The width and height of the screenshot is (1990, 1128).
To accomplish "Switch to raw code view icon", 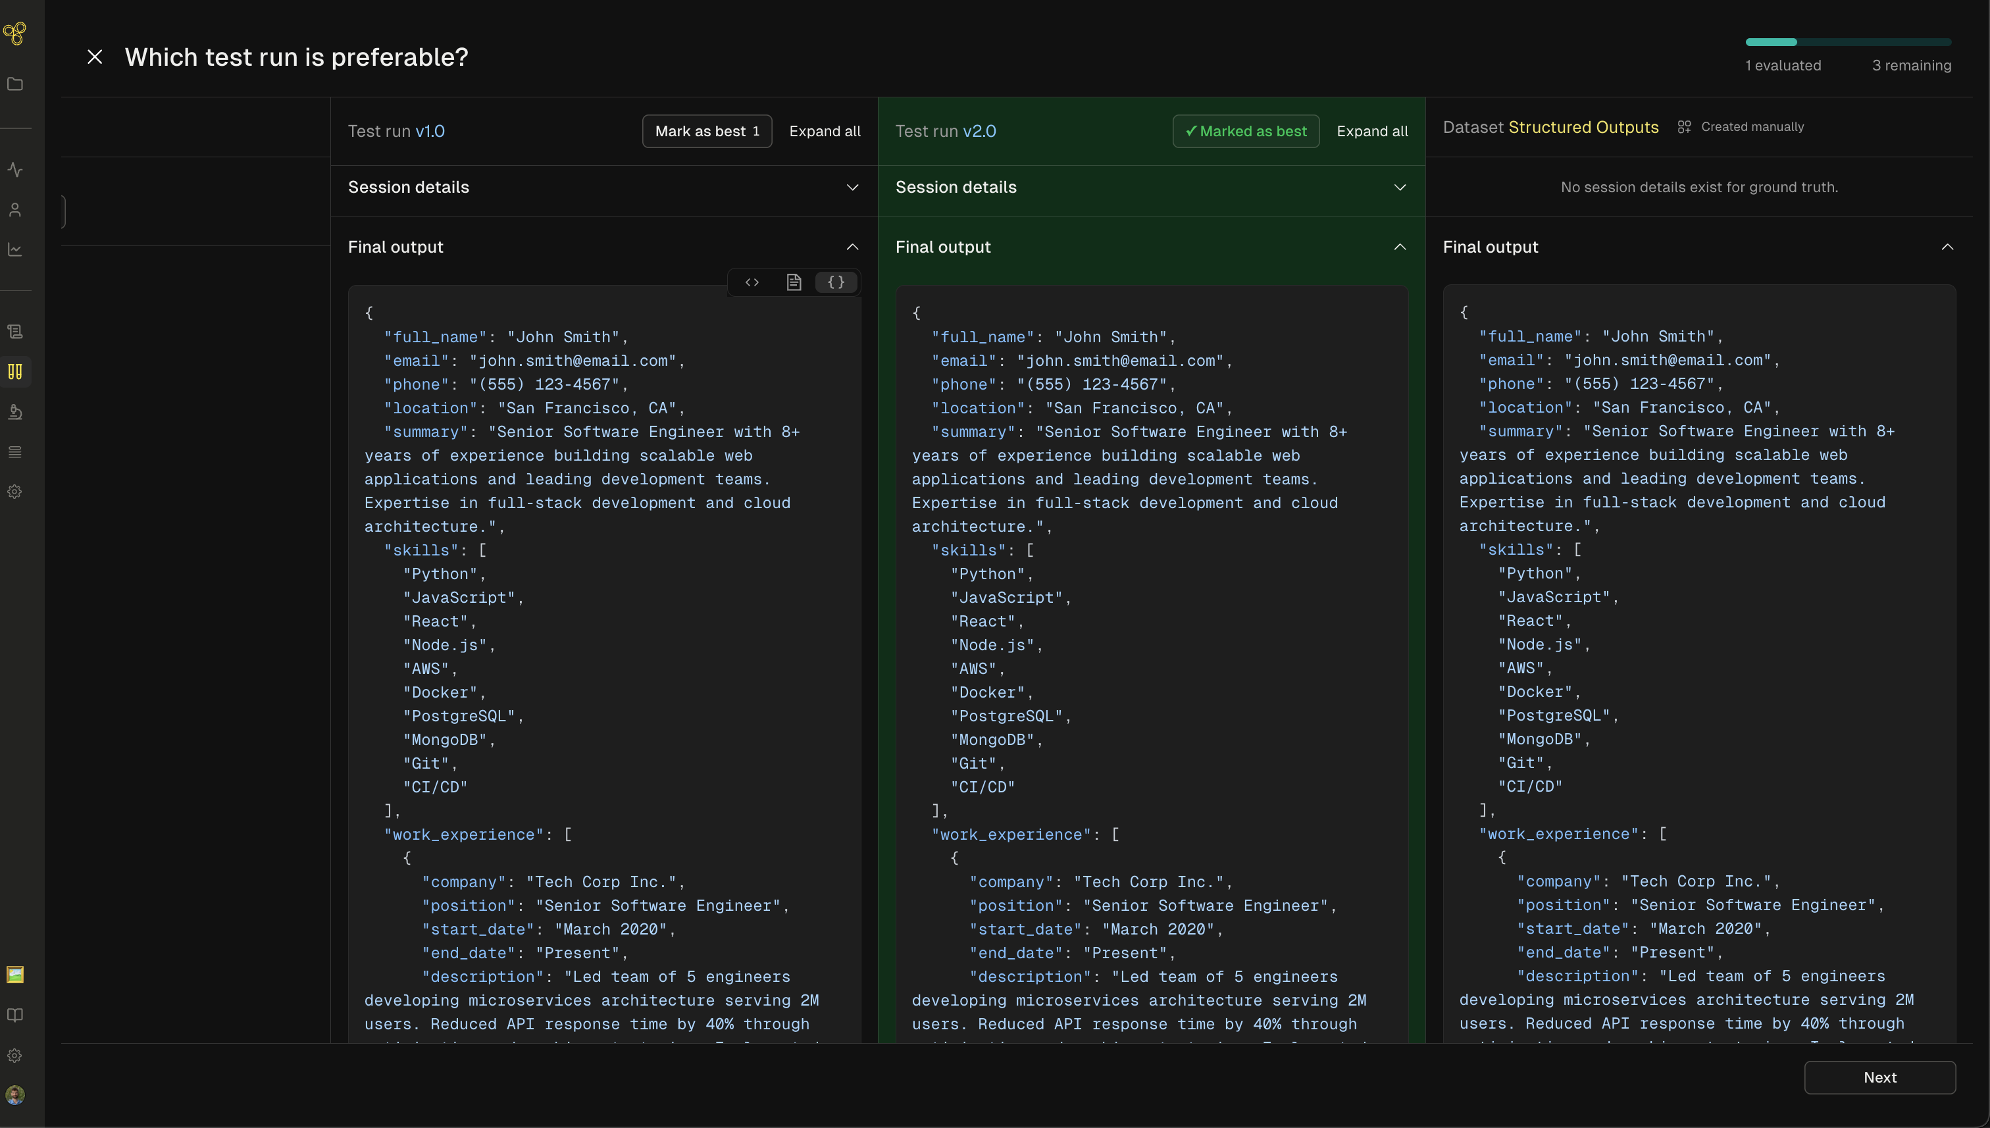I will point(752,282).
